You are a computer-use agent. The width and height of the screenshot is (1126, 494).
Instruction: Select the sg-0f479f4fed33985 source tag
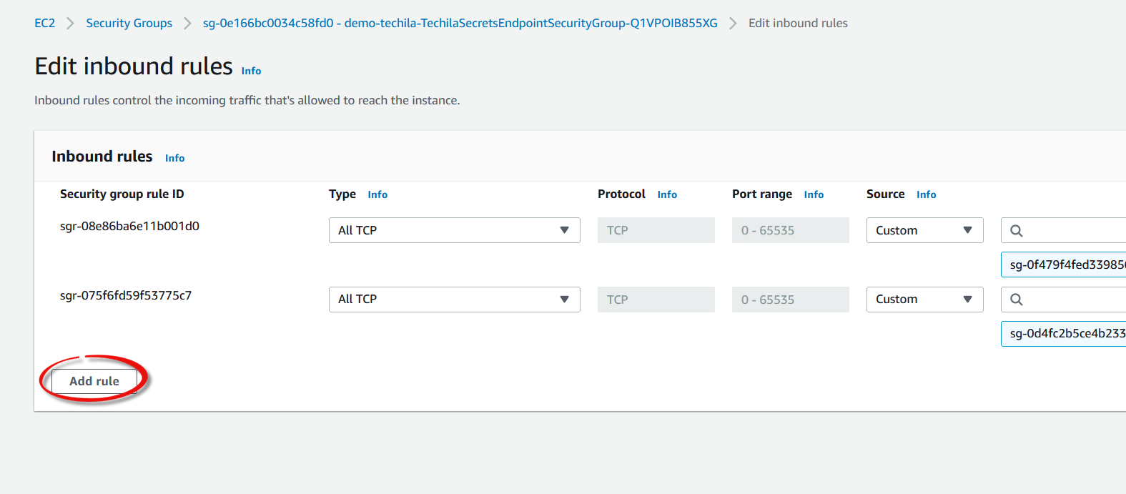click(x=1065, y=265)
